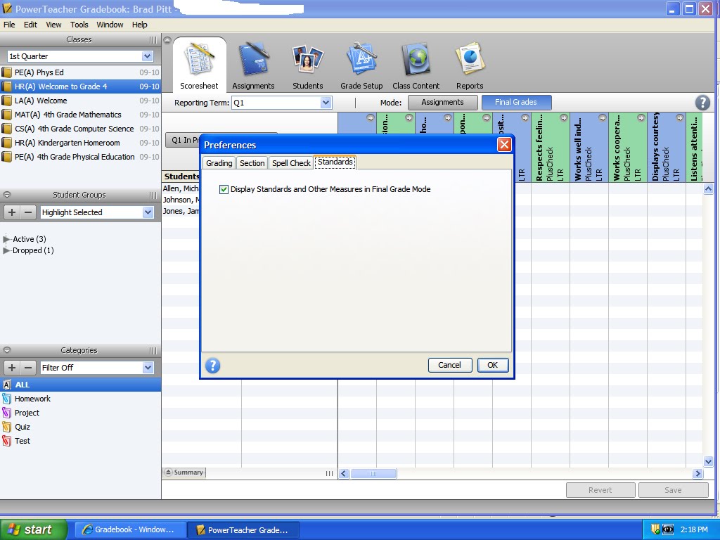Image resolution: width=720 pixels, height=540 pixels.
Task: Select the Homework category icon
Action: click(x=6, y=399)
